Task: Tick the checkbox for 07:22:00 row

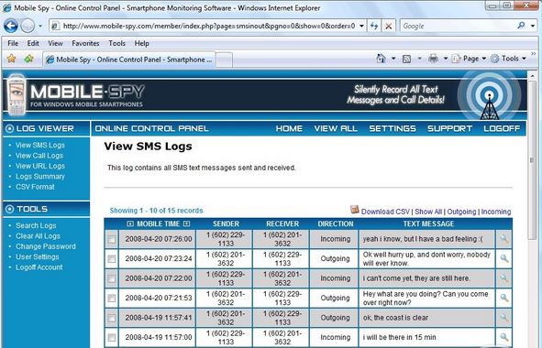Action: click(112, 278)
